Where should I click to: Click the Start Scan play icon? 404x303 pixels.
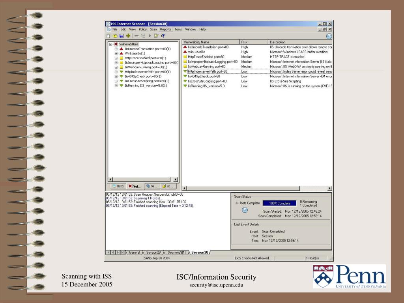pyautogui.click(x=150, y=36)
